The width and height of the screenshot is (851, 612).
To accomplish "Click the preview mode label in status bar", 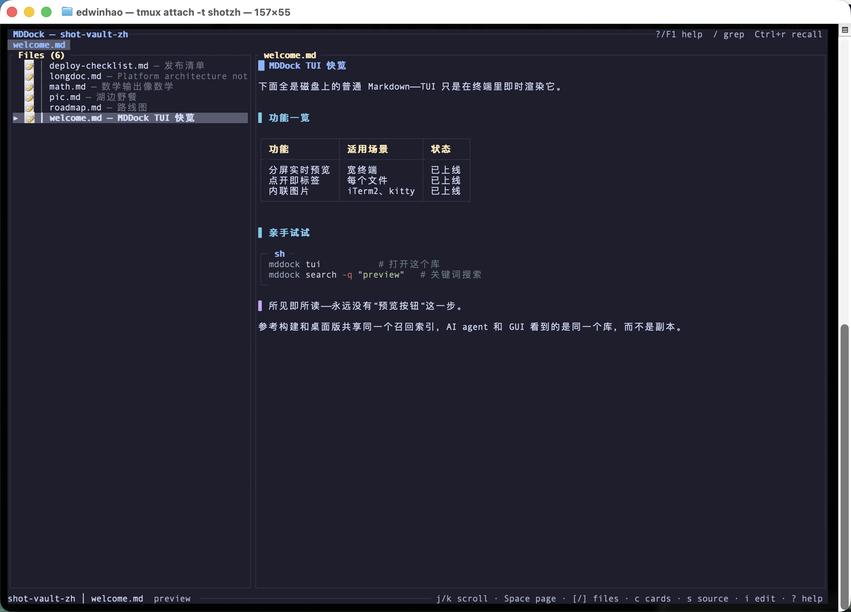I will coord(172,599).
